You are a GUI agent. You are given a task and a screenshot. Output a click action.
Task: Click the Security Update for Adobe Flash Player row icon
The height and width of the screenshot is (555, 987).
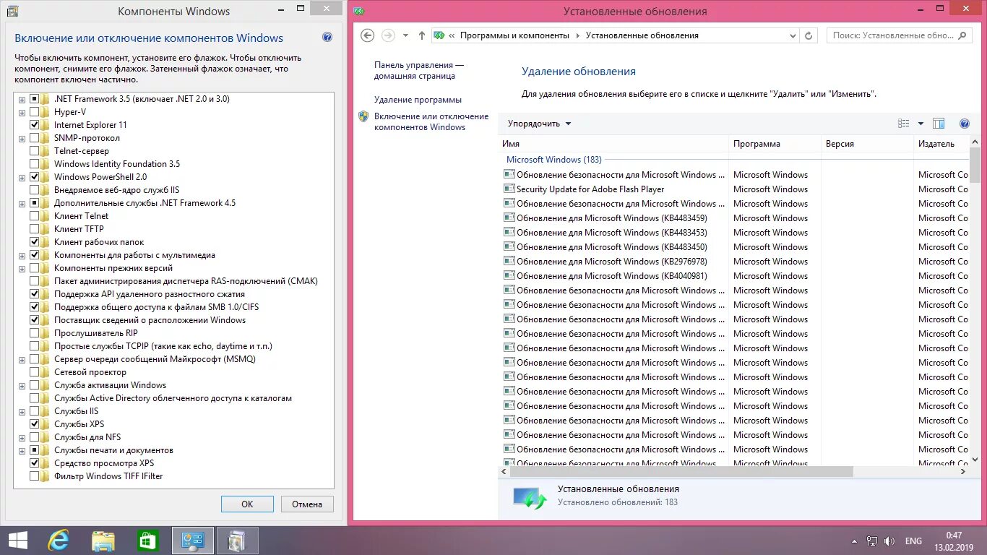click(x=509, y=189)
